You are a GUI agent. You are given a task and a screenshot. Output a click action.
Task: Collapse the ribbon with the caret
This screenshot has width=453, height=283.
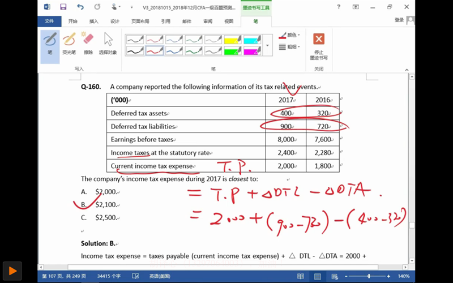pos(407,70)
